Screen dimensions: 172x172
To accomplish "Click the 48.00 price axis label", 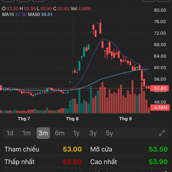I will [x=160, y=102].
